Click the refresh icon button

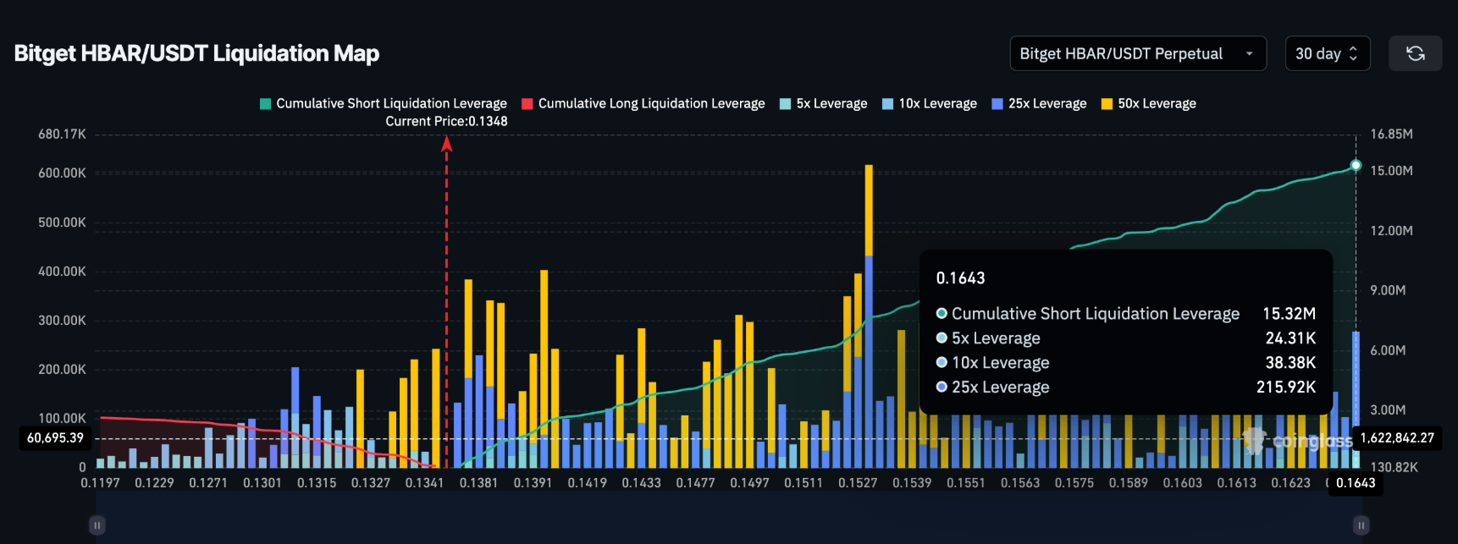(x=1415, y=54)
